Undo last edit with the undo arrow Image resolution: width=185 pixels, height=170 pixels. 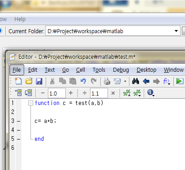pyautogui.click(x=83, y=81)
